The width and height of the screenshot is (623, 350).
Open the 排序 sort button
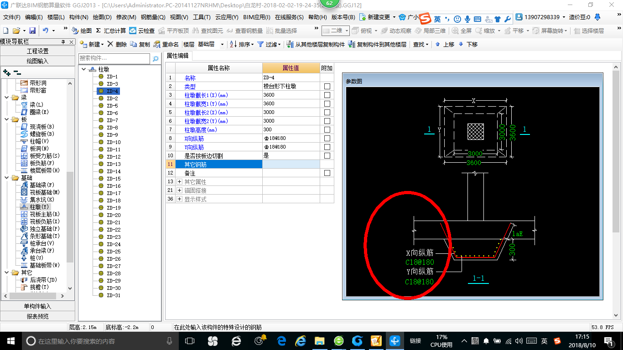241,44
